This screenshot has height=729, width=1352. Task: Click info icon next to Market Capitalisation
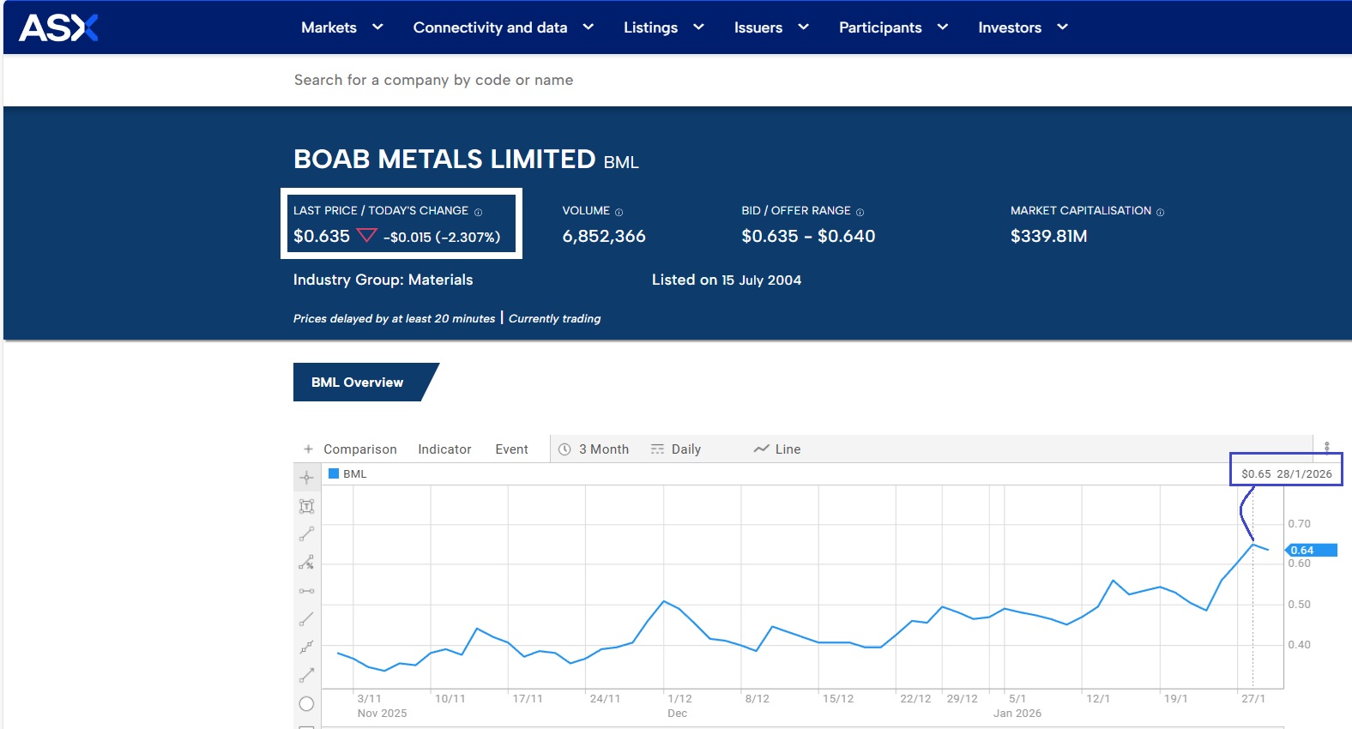click(1160, 212)
